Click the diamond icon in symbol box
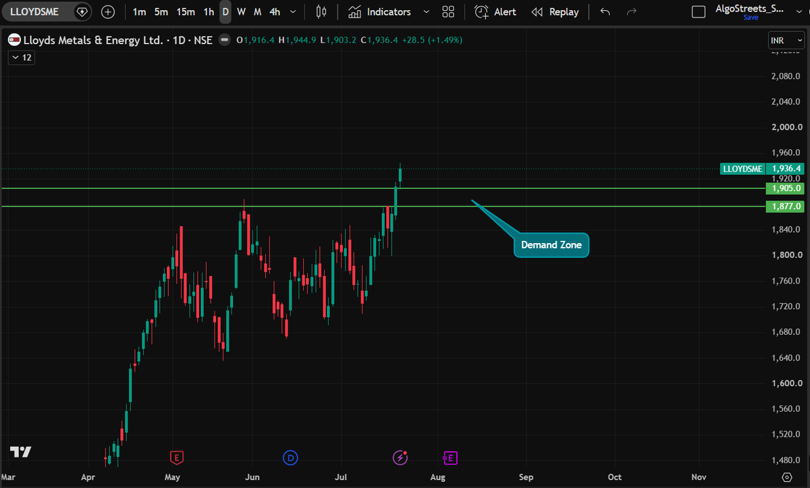This screenshot has width=810, height=488. (82, 12)
